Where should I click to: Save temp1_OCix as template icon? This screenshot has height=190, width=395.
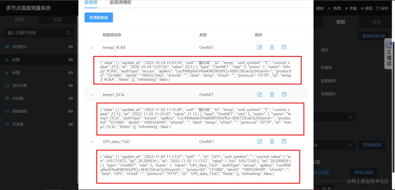tap(284, 94)
